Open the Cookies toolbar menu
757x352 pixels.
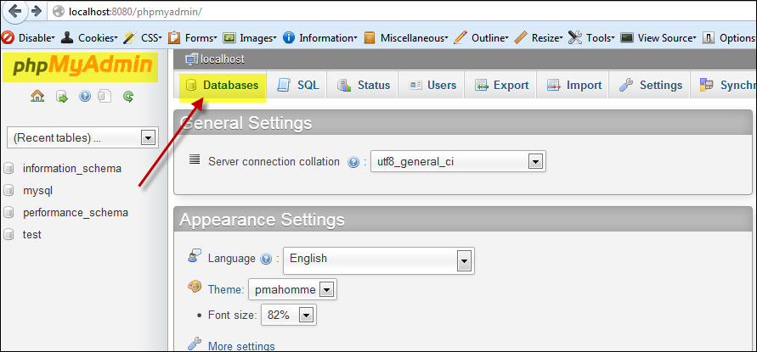[x=90, y=38]
